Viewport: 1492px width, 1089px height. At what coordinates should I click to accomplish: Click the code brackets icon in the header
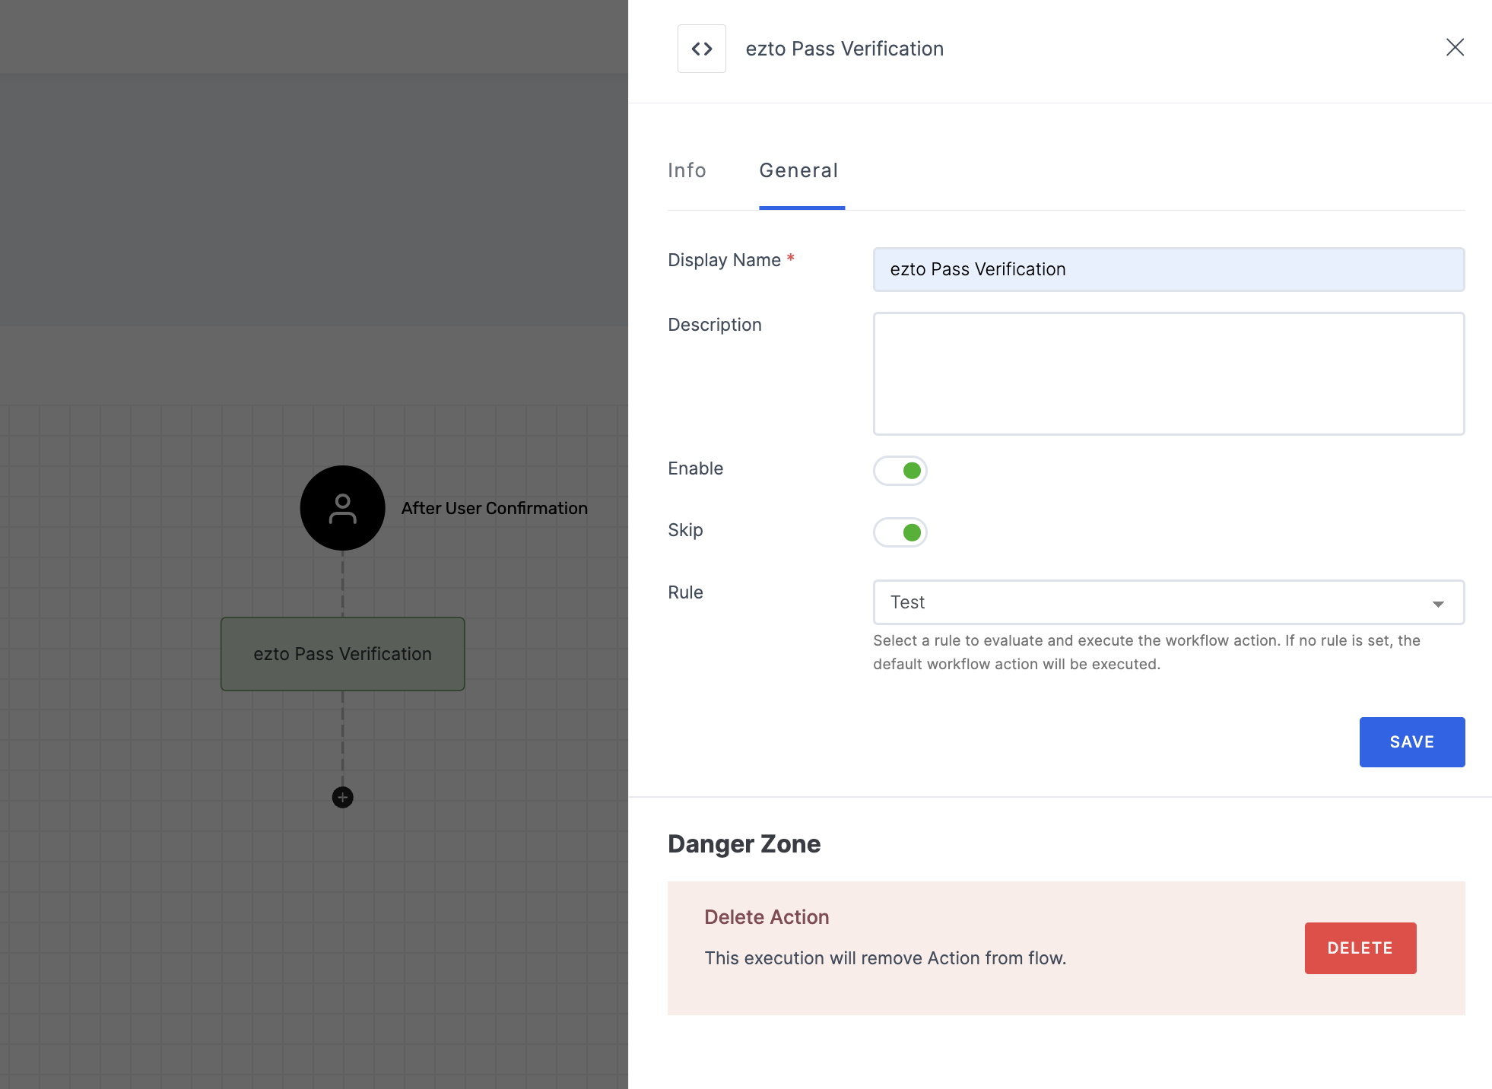(x=701, y=49)
